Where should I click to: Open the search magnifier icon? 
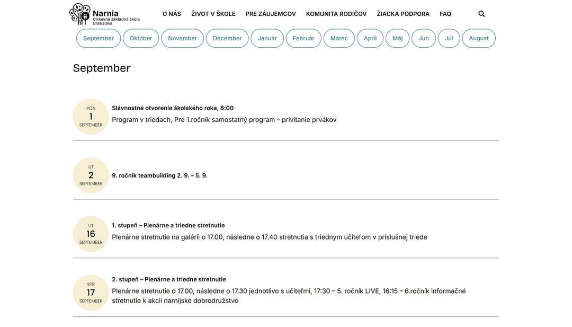pyautogui.click(x=481, y=14)
